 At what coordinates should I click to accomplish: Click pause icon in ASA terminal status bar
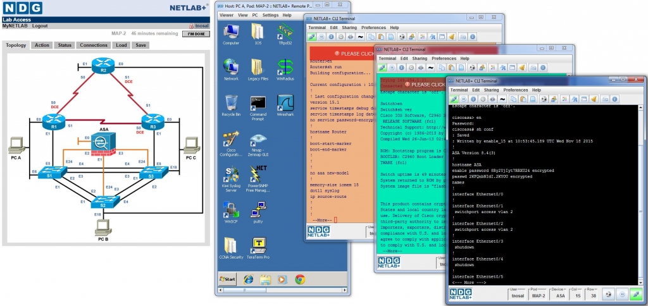click(621, 295)
